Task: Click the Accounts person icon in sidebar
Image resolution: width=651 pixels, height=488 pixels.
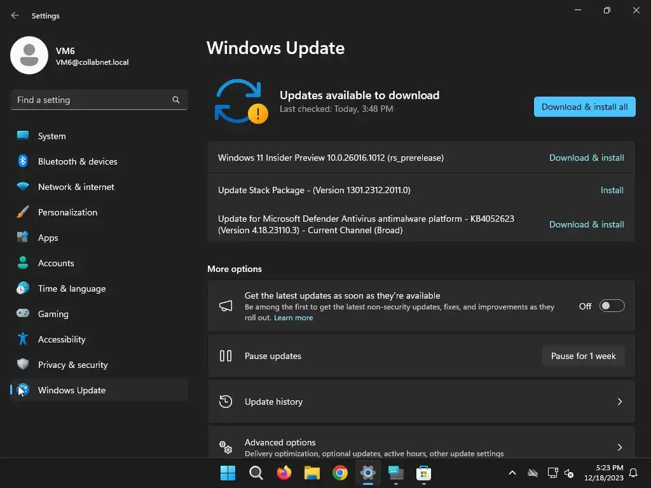Action: click(x=23, y=262)
